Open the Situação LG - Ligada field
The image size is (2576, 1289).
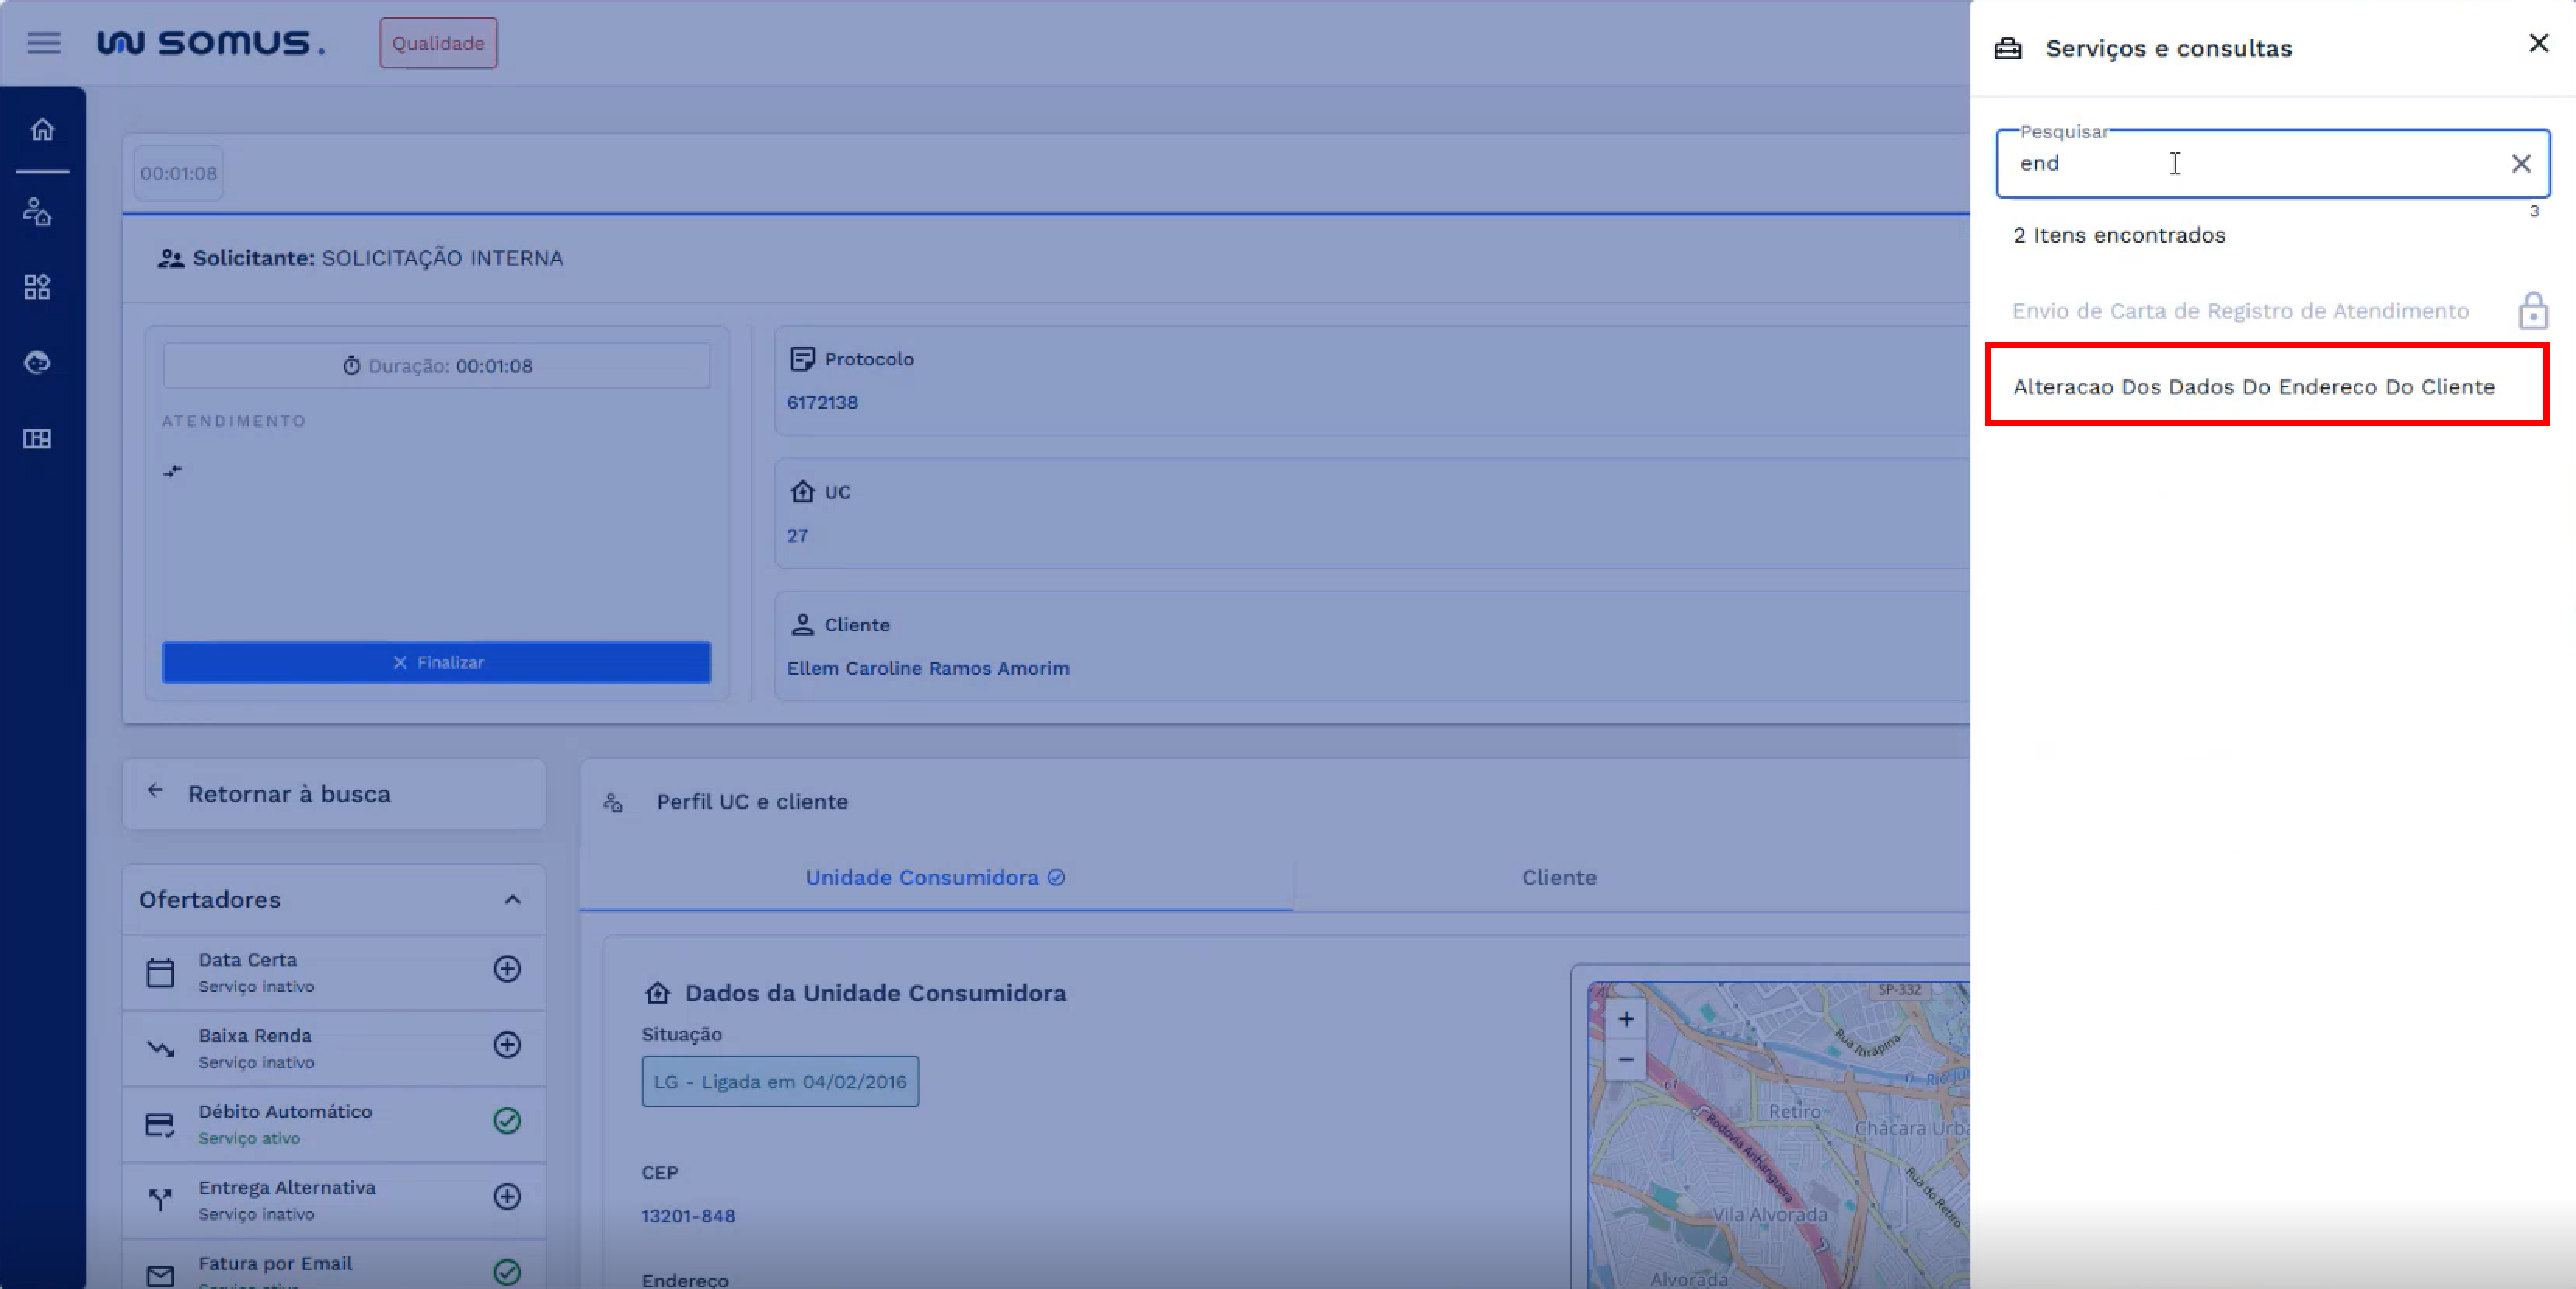click(780, 1082)
